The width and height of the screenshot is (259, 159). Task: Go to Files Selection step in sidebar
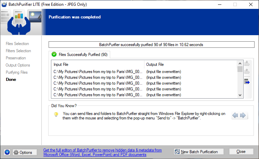pyautogui.click(x=17, y=44)
